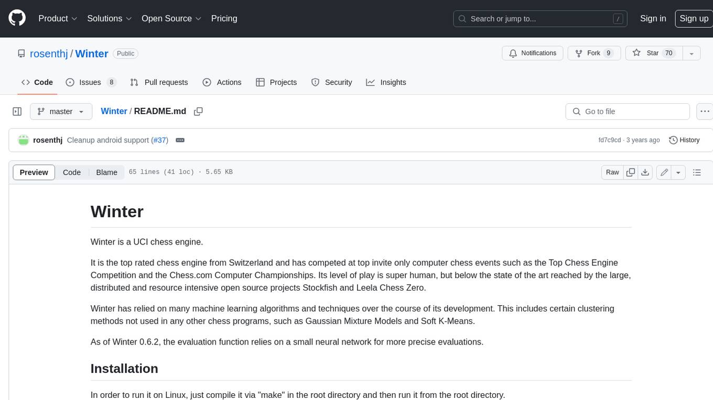
Task: Open rosenthj avatar in commit row
Action: click(x=23, y=140)
